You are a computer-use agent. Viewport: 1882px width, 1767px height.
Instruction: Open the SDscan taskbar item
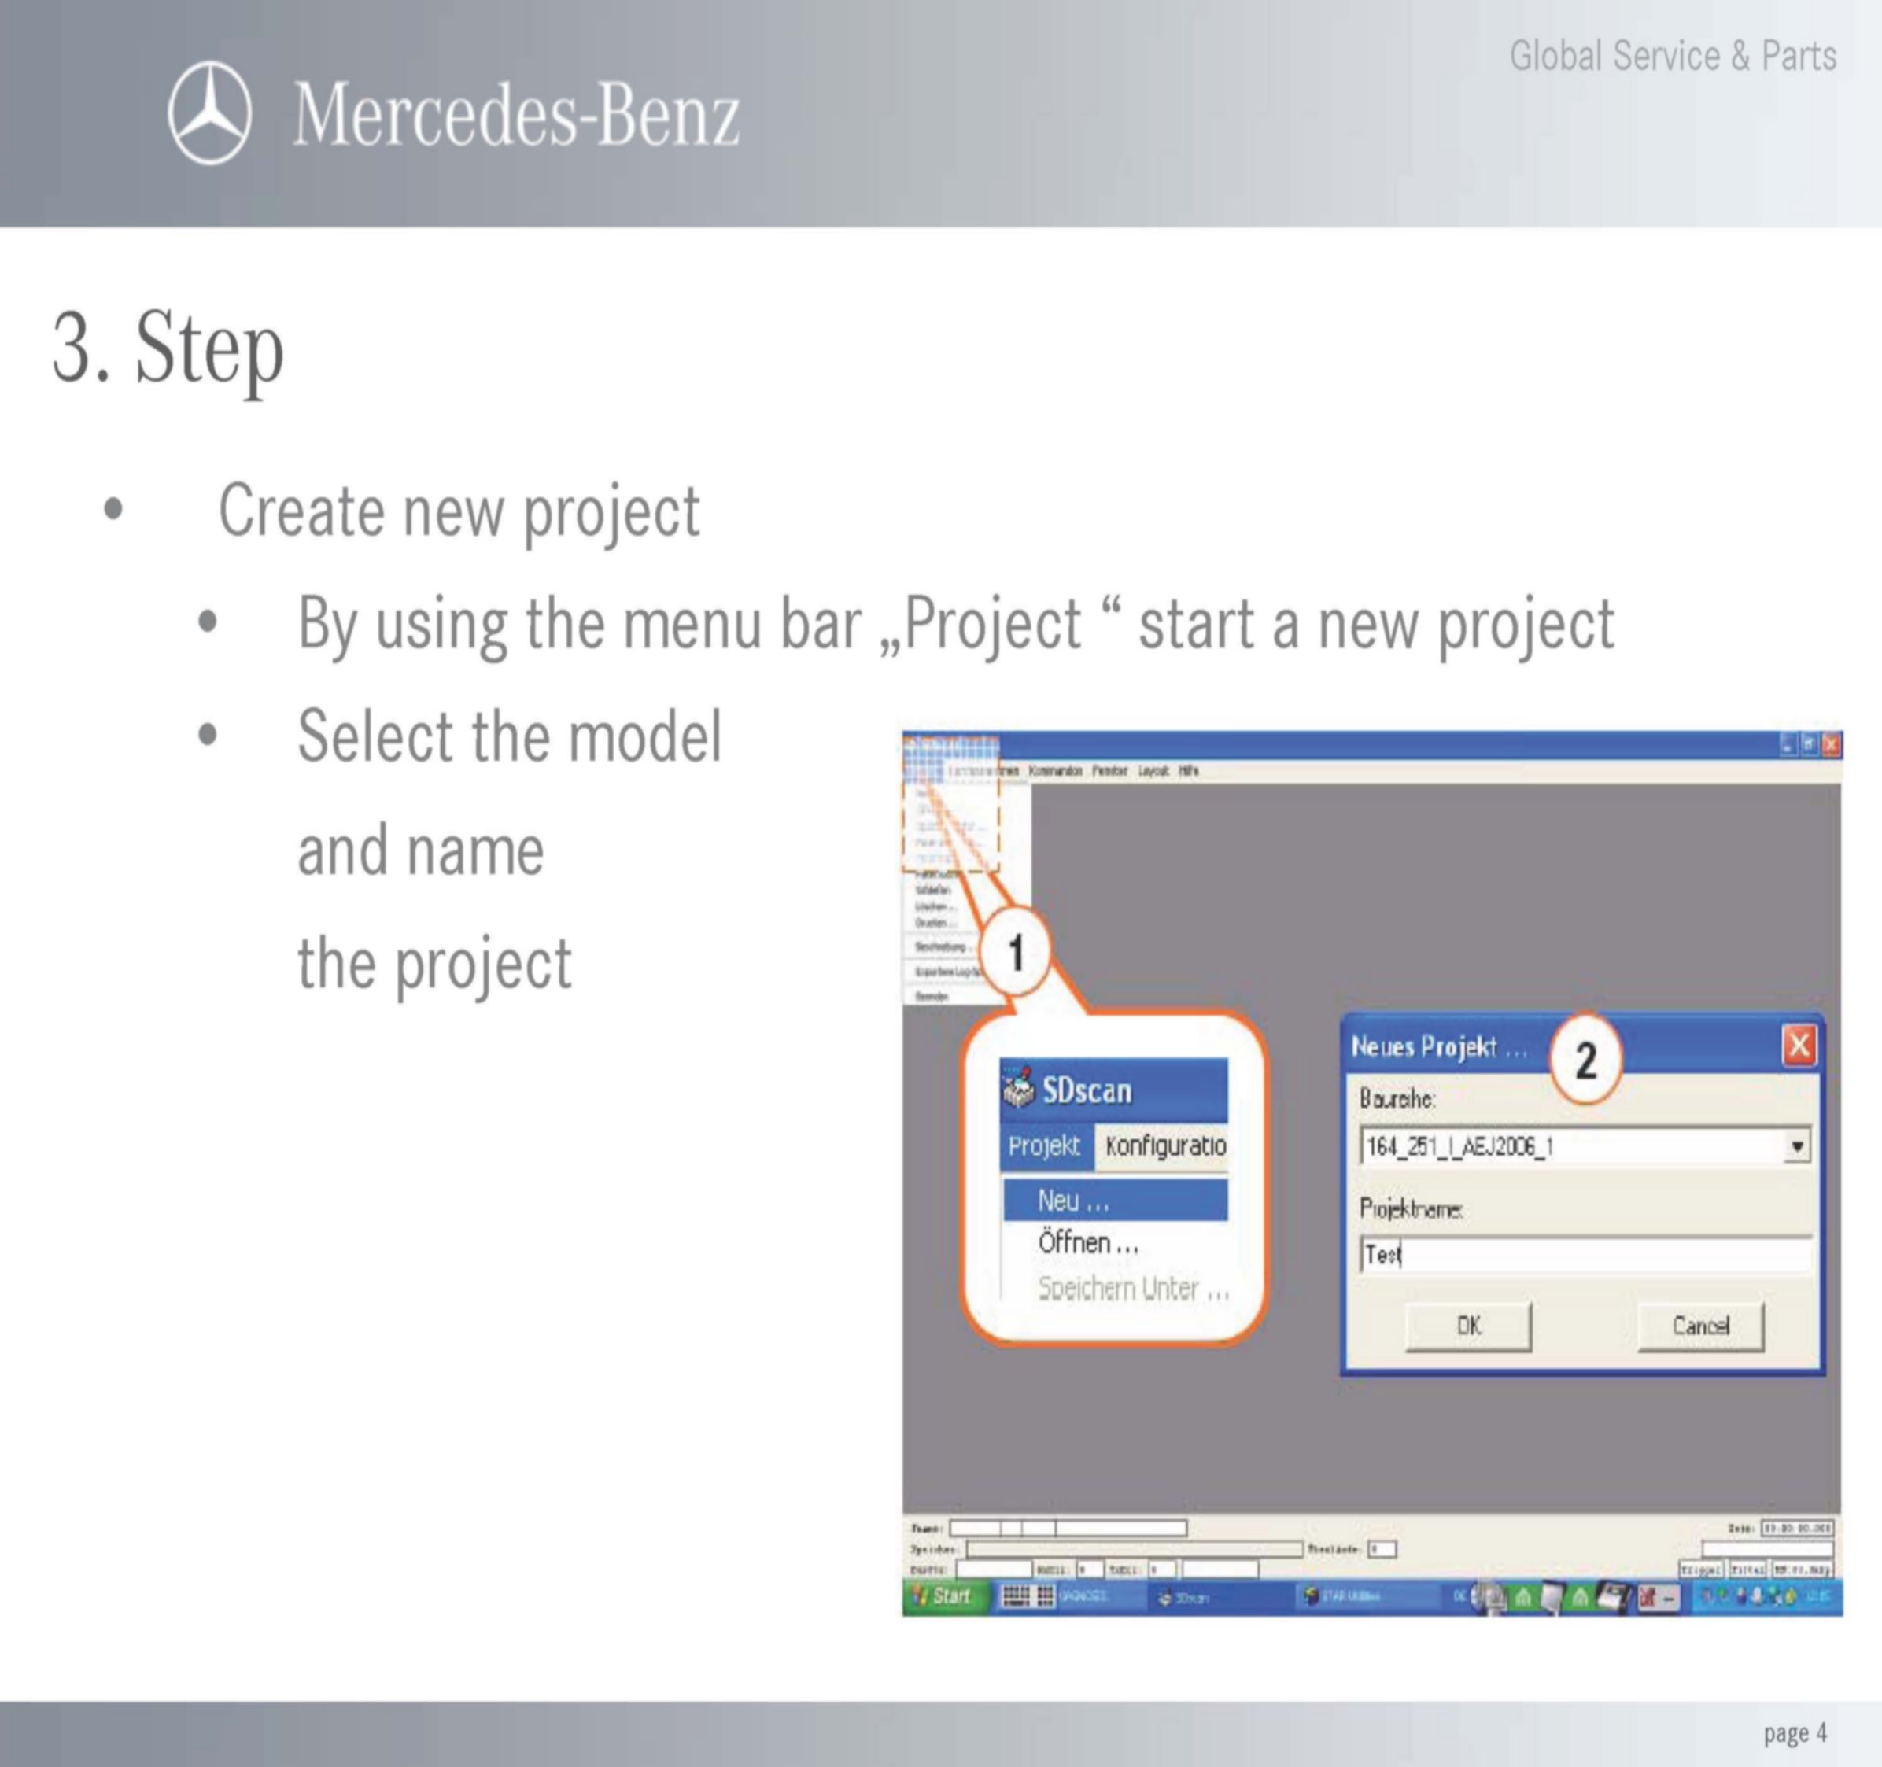click(x=1185, y=1598)
